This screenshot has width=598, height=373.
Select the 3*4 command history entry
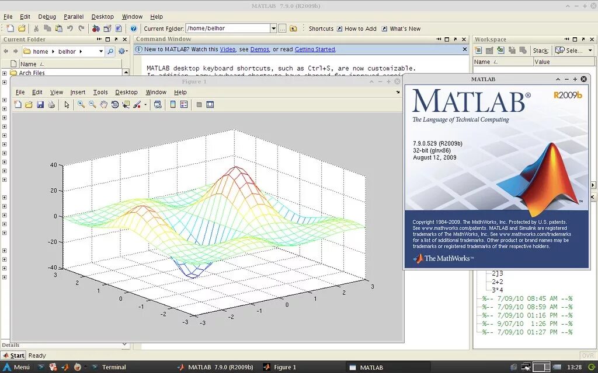pos(498,290)
